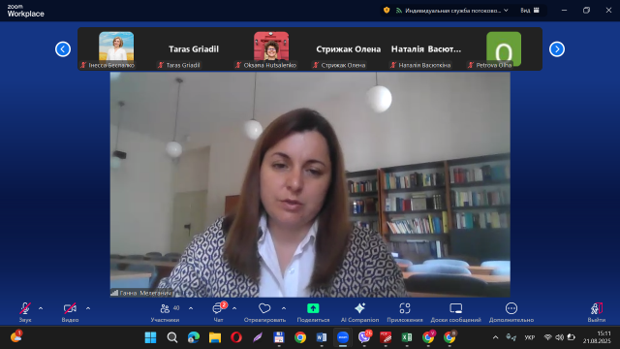Switch to Microsoft Word in taskbar
The image size is (620, 349).
322,337
